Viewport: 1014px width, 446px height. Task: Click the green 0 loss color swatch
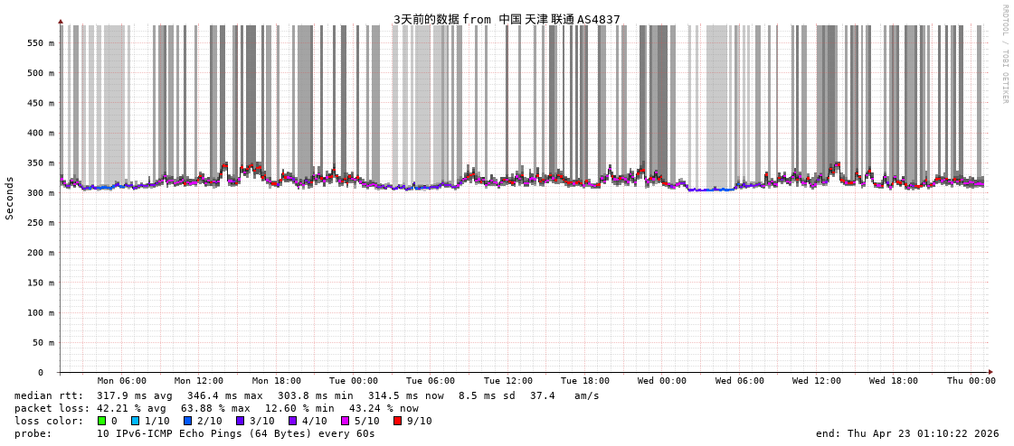(x=101, y=421)
